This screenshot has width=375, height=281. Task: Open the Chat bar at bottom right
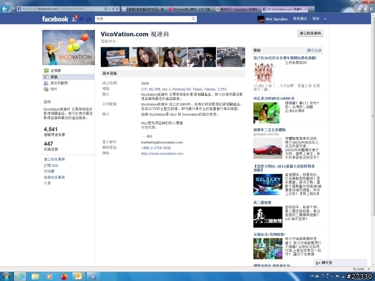pyautogui.click(x=340, y=263)
